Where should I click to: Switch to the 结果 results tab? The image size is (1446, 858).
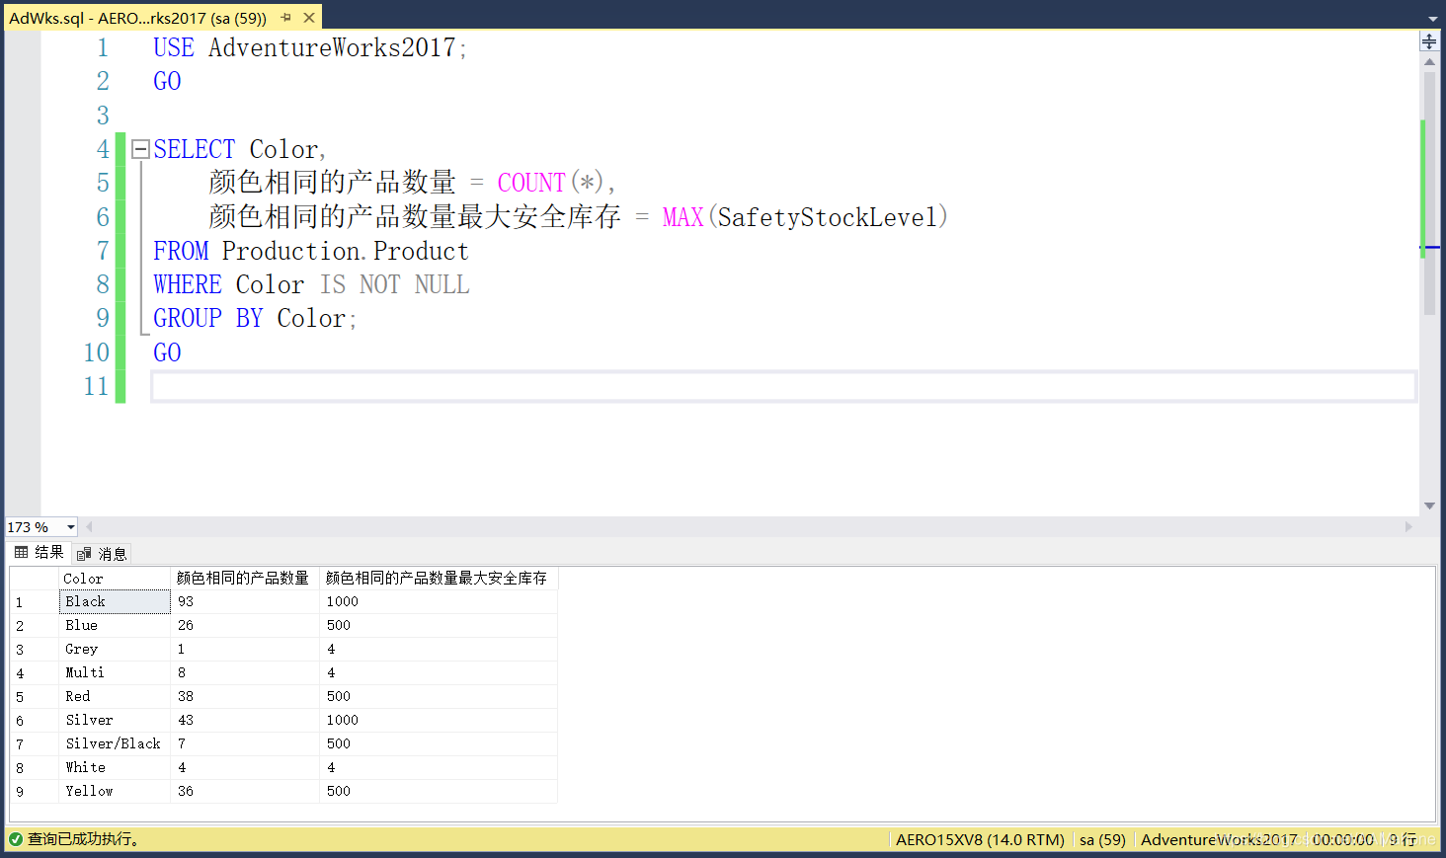click(40, 553)
